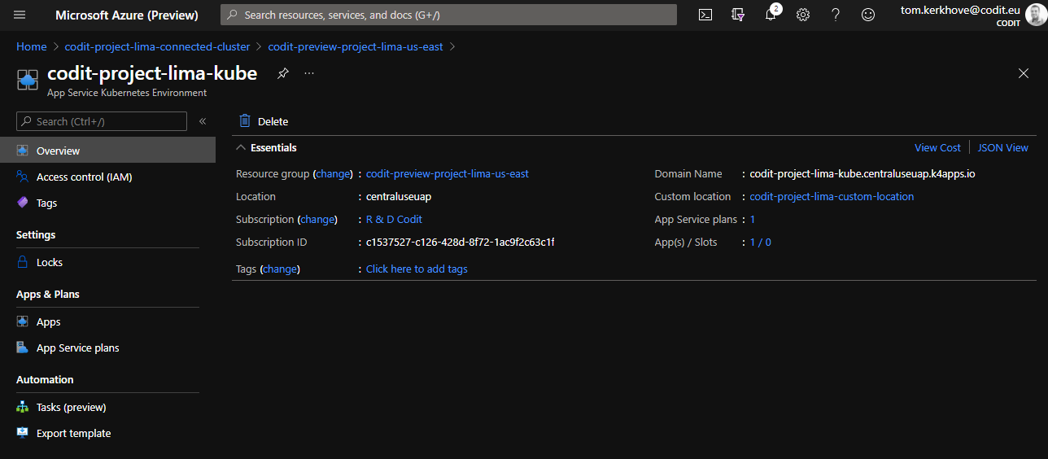Open more options ellipsis beside title

pos(309,73)
